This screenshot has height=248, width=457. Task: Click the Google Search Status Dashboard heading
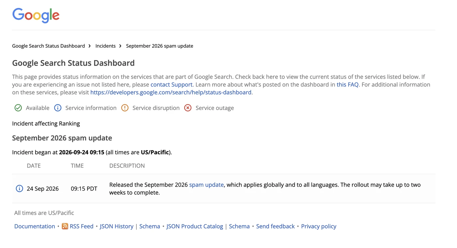[73, 63]
